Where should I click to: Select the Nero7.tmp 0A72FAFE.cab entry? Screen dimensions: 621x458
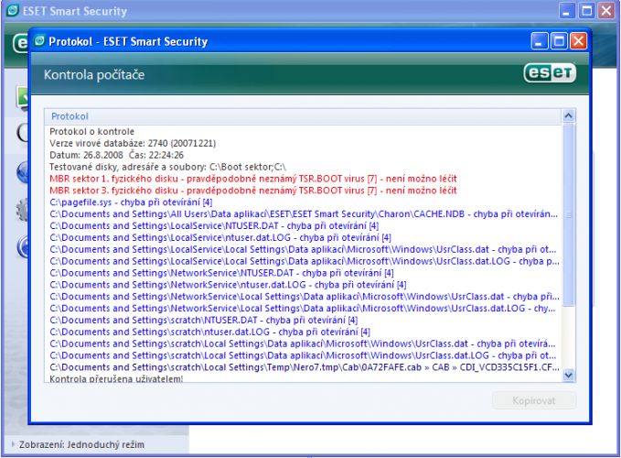305,367
